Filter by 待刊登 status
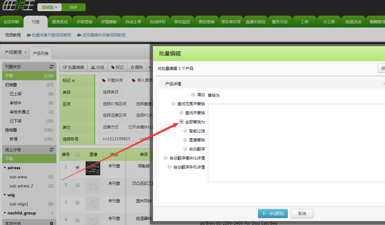 pos(29,130)
